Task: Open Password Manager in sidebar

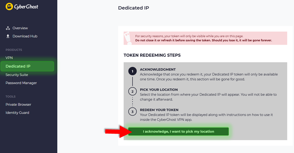Action: pos(21,83)
